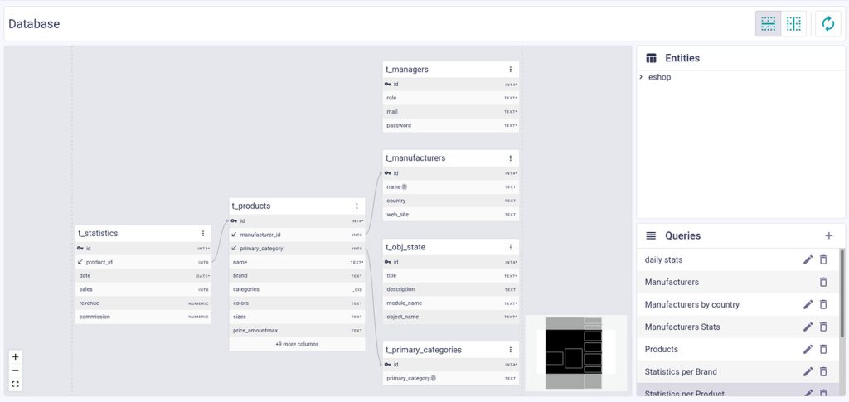Click product_id column in t_statistics
The height and width of the screenshot is (402, 849).
(x=143, y=262)
